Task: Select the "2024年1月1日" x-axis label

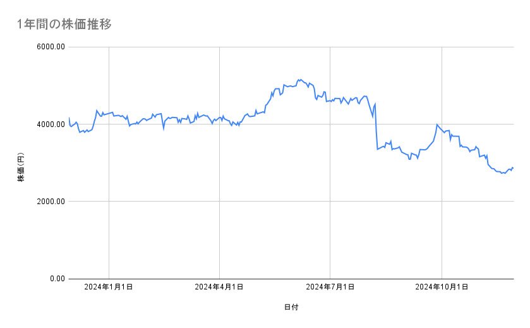Action: click(109, 288)
